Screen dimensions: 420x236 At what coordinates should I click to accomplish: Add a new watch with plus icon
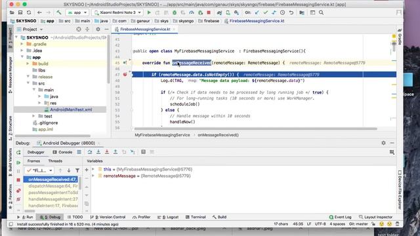[87, 170]
